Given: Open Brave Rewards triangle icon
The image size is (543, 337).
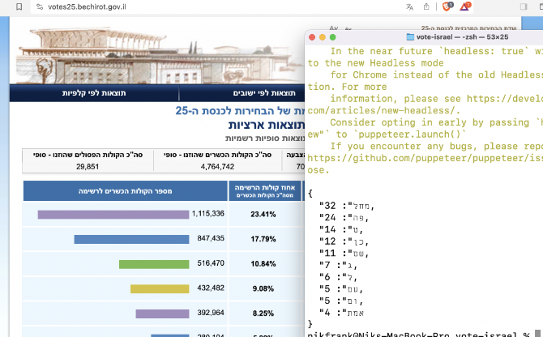Looking at the screenshot, I should pos(465,6).
